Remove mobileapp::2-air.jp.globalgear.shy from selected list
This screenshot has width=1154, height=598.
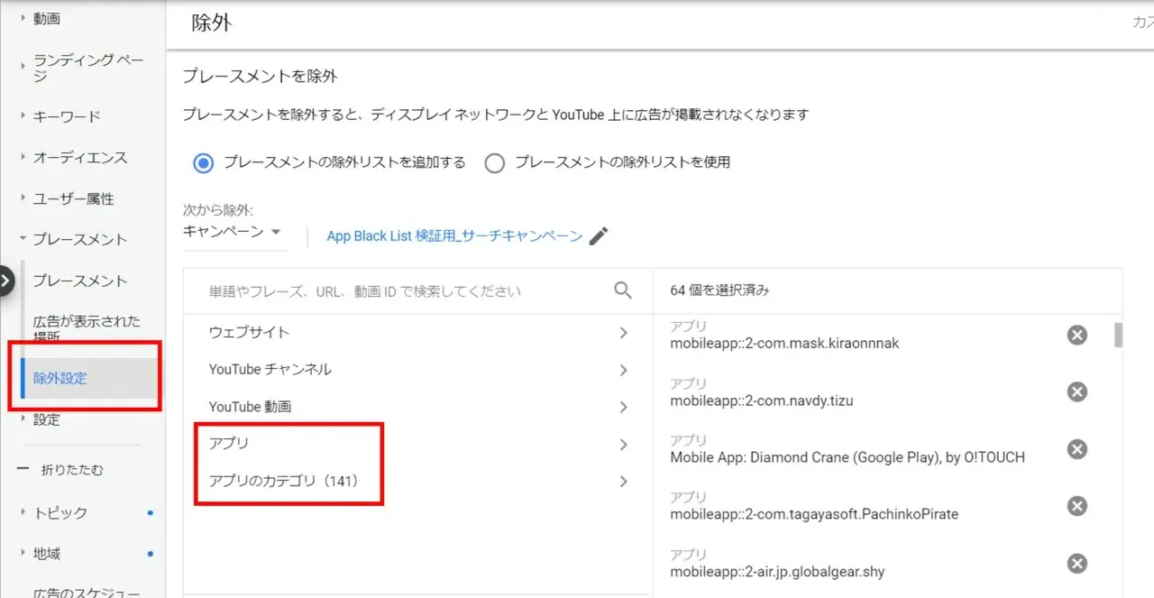1076,564
